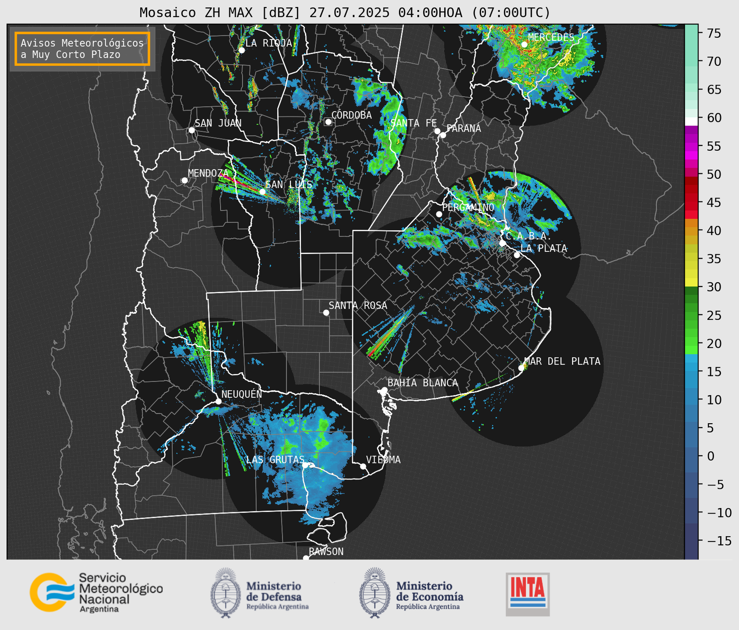The height and width of the screenshot is (630, 739).
Task: Click the La Rioja city marker dot
Action: pos(241,50)
